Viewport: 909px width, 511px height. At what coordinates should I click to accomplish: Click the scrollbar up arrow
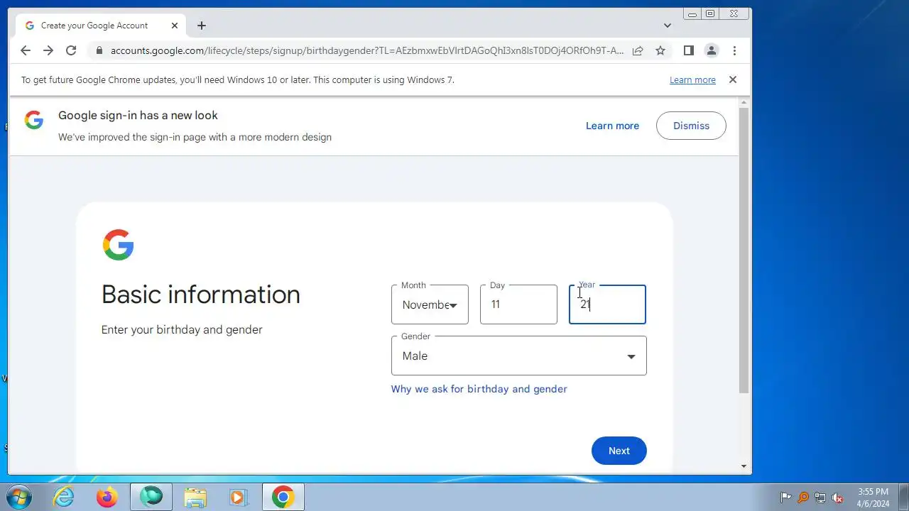click(744, 103)
